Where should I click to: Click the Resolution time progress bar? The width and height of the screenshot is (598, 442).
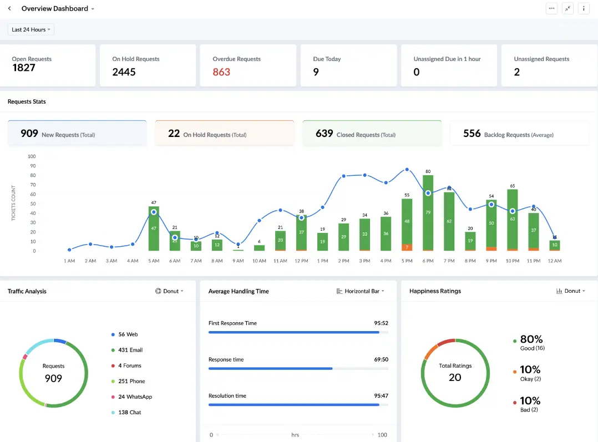click(x=298, y=404)
